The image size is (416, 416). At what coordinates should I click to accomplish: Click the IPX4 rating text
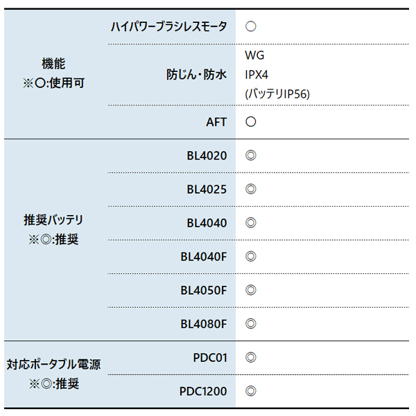click(257, 75)
